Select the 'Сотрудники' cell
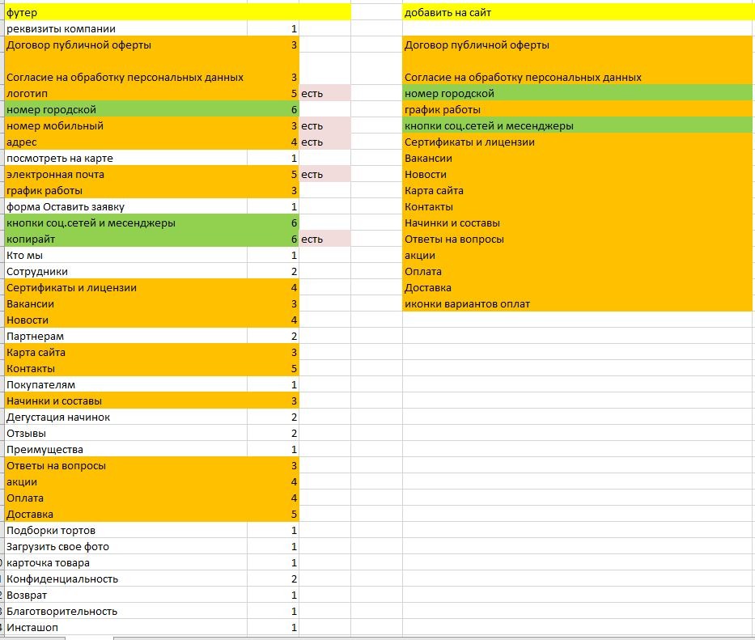Screen dimensions: 755x640 [125, 271]
